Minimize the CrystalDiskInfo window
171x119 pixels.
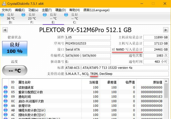(142, 4)
